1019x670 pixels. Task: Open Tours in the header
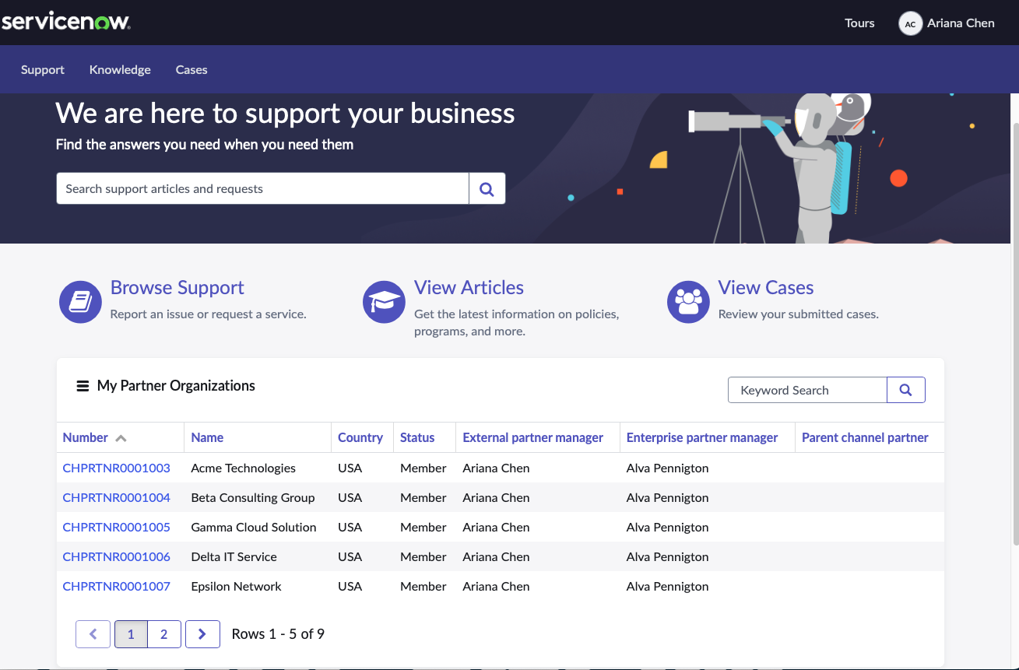click(859, 23)
